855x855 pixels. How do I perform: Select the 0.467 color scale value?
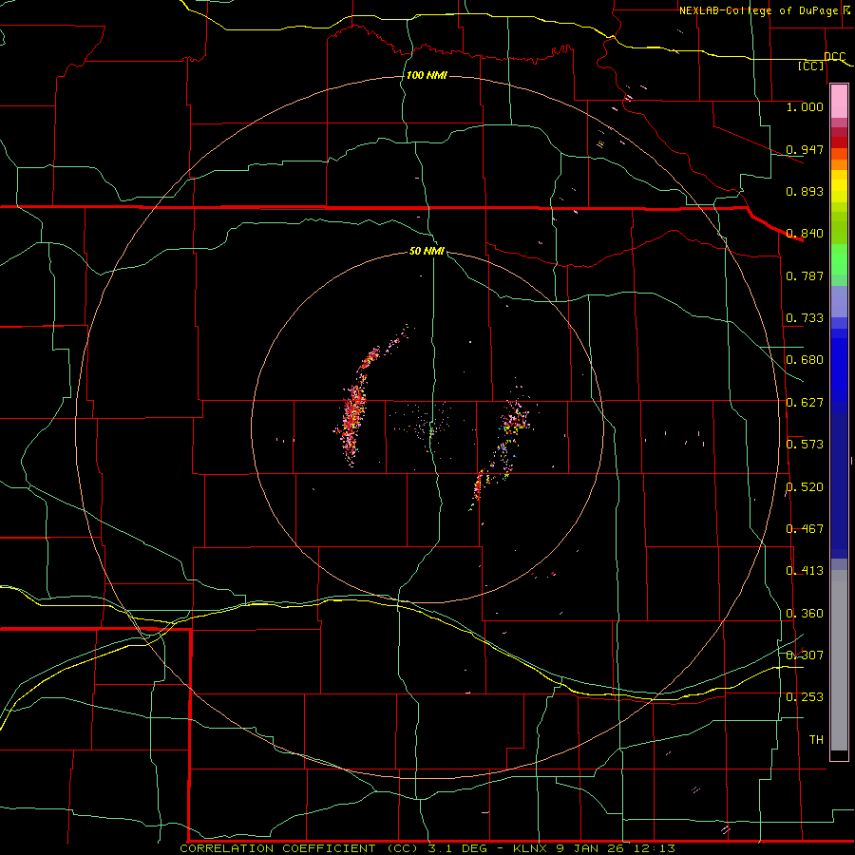[805, 529]
